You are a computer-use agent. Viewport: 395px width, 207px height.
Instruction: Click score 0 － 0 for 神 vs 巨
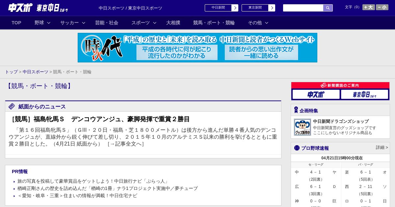click(x=315, y=201)
